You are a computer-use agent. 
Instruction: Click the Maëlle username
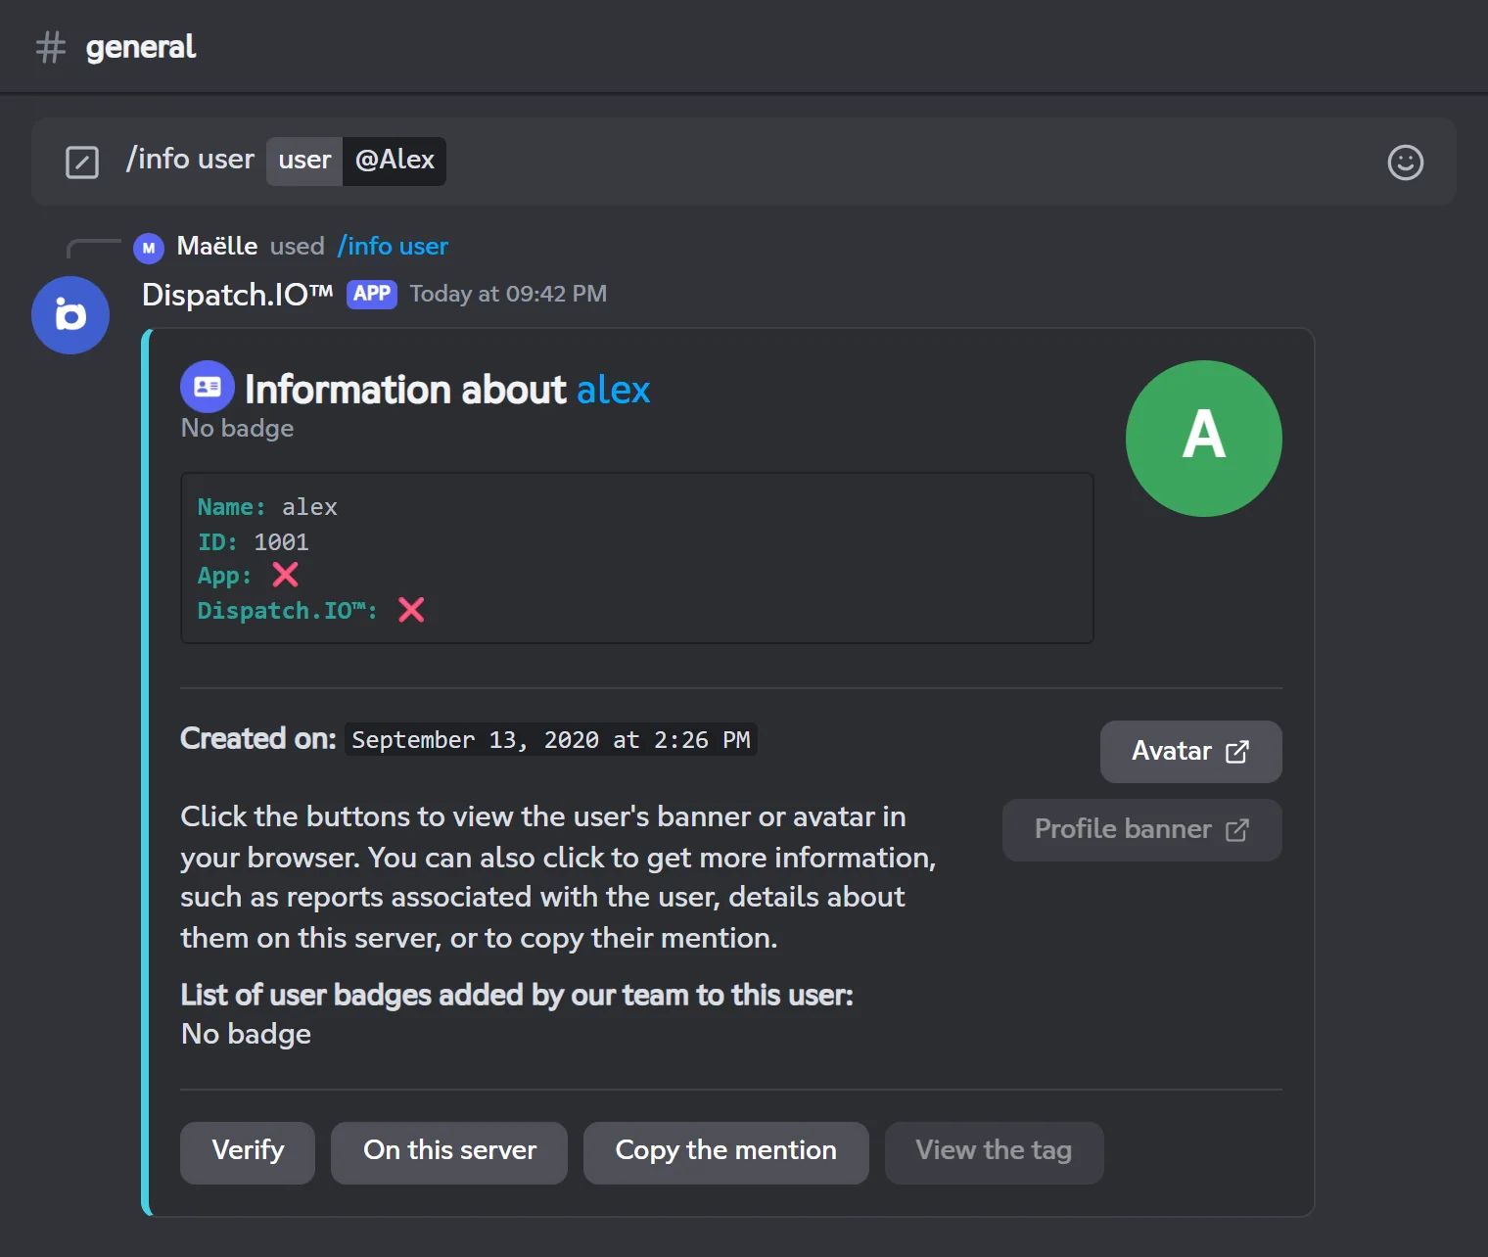point(217,247)
